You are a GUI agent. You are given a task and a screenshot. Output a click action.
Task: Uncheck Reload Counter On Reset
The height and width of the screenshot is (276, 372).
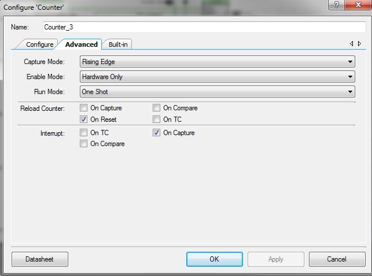(83, 120)
